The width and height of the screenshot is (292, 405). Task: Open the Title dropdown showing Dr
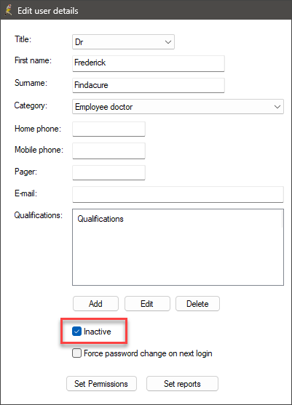tap(123, 42)
